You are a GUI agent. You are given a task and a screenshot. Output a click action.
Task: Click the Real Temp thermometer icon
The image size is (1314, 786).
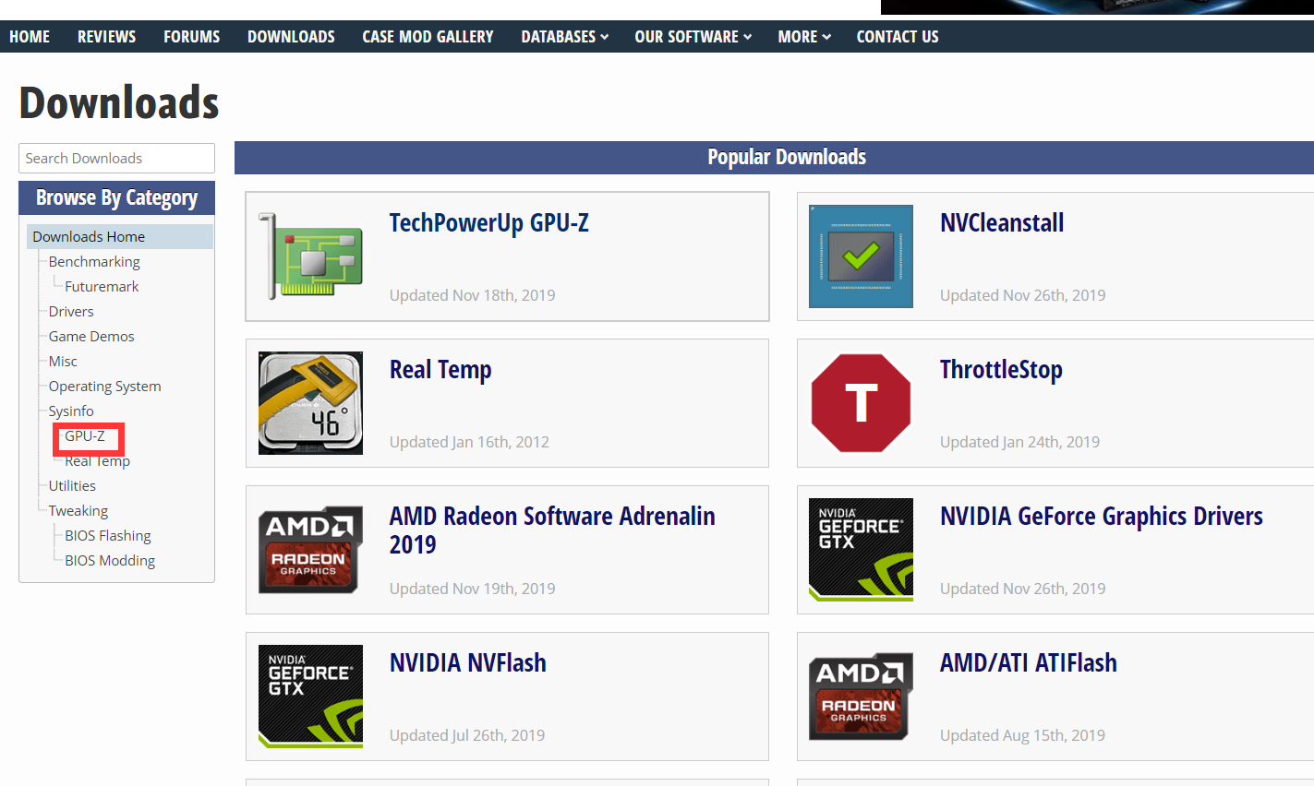(310, 403)
